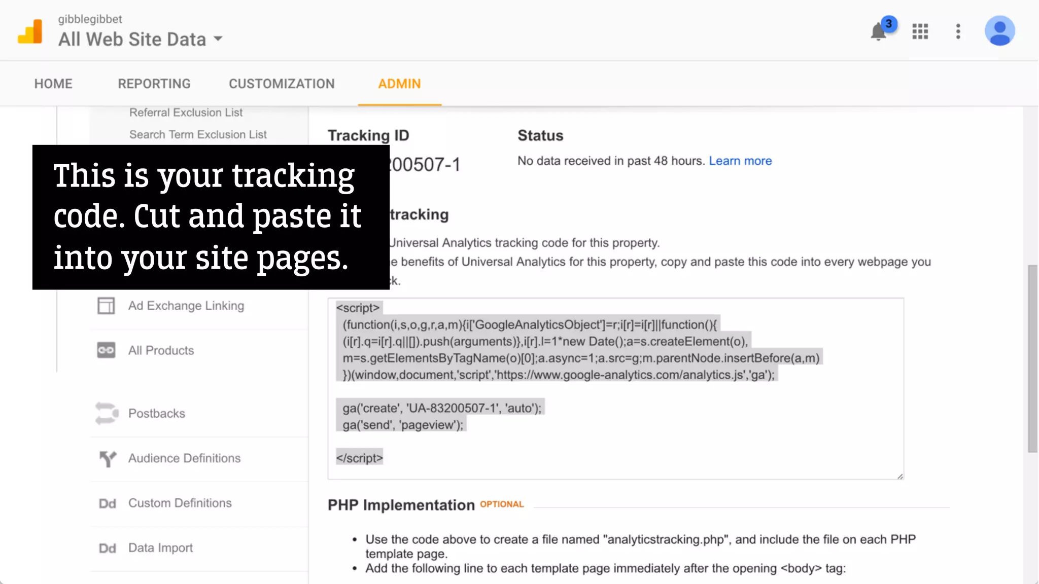Click the Tracking ID heading
Viewport: 1039px width, 584px height.
pyautogui.click(x=368, y=135)
